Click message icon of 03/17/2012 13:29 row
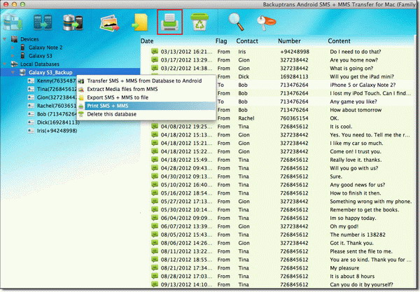Image resolution: width=420 pixels, height=292 pixels. (155, 60)
